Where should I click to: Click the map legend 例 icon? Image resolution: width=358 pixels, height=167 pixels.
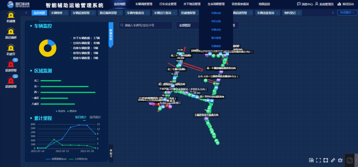pos(311,160)
